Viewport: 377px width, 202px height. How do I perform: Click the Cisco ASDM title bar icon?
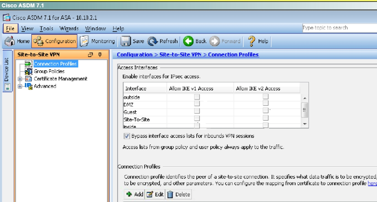click(x=7, y=17)
